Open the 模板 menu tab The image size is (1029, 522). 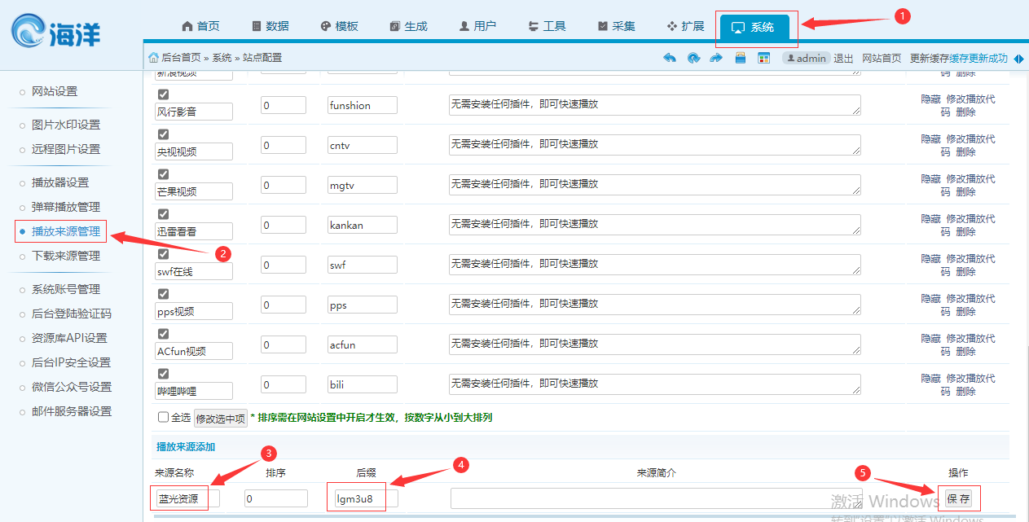coord(339,26)
